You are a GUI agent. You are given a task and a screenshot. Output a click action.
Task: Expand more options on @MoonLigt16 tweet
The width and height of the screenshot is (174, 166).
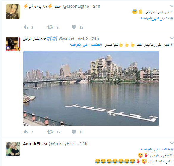click(x=172, y=6)
